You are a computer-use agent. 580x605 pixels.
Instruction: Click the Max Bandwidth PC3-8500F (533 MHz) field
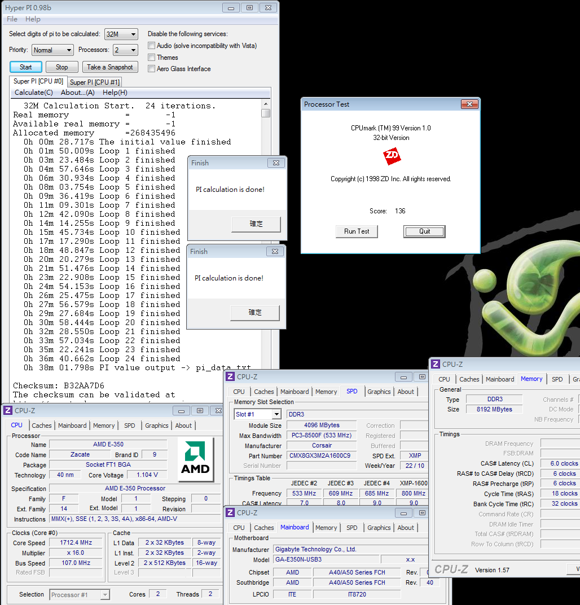click(x=322, y=435)
